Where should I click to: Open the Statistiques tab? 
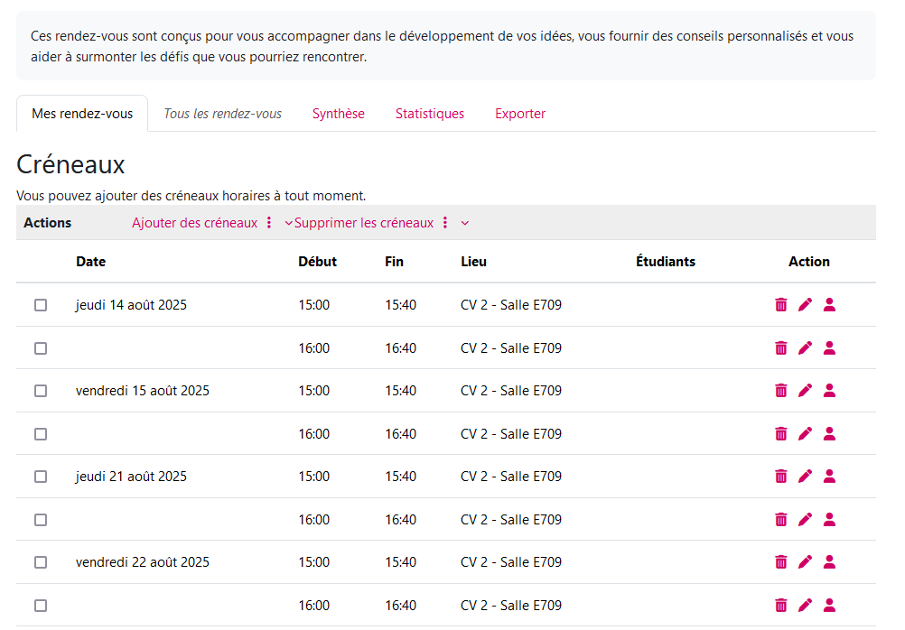430,114
